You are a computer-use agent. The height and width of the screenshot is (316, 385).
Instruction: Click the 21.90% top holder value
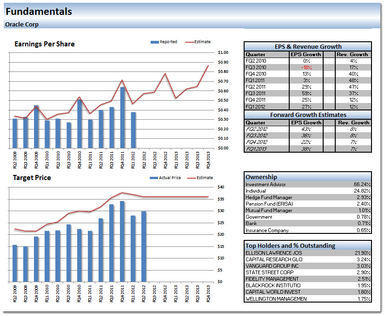point(363,253)
